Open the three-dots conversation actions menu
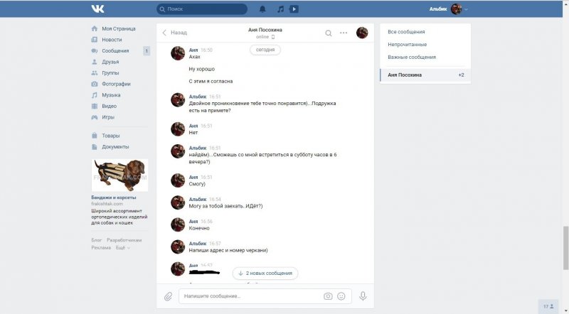Screen dimensions: 569x314 (344, 33)
